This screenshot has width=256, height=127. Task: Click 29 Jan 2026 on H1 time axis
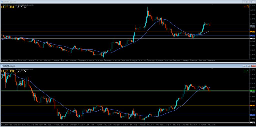(4, 125)
